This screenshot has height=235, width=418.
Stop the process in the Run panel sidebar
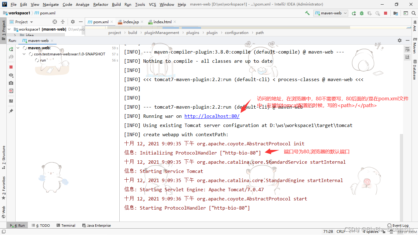[11, 67]
